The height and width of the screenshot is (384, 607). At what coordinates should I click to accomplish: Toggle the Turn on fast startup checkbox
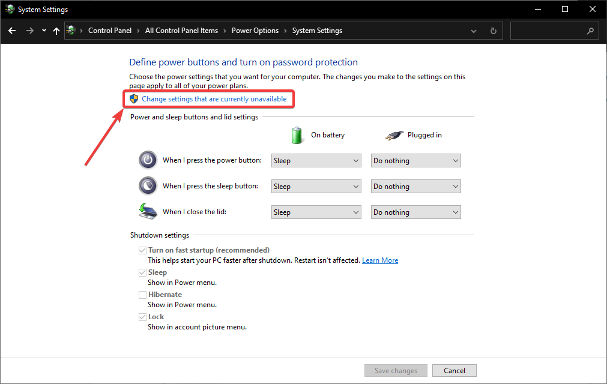(x=143, y=250)
